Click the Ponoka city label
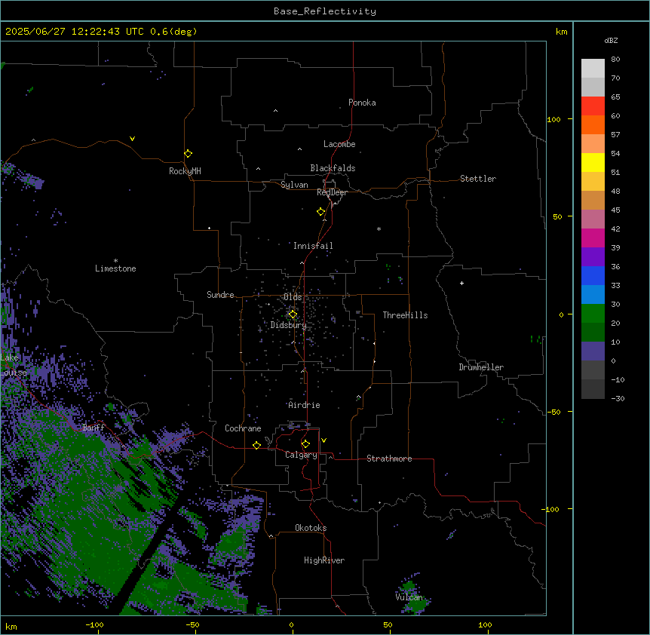The height and width of the screenshot is (635, 650). (x=362, y=103)
